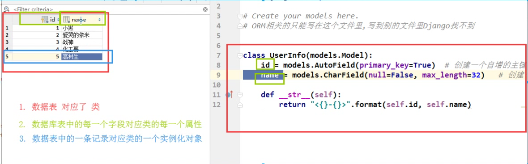Click the fold end marker at line 4

point(240,26)
